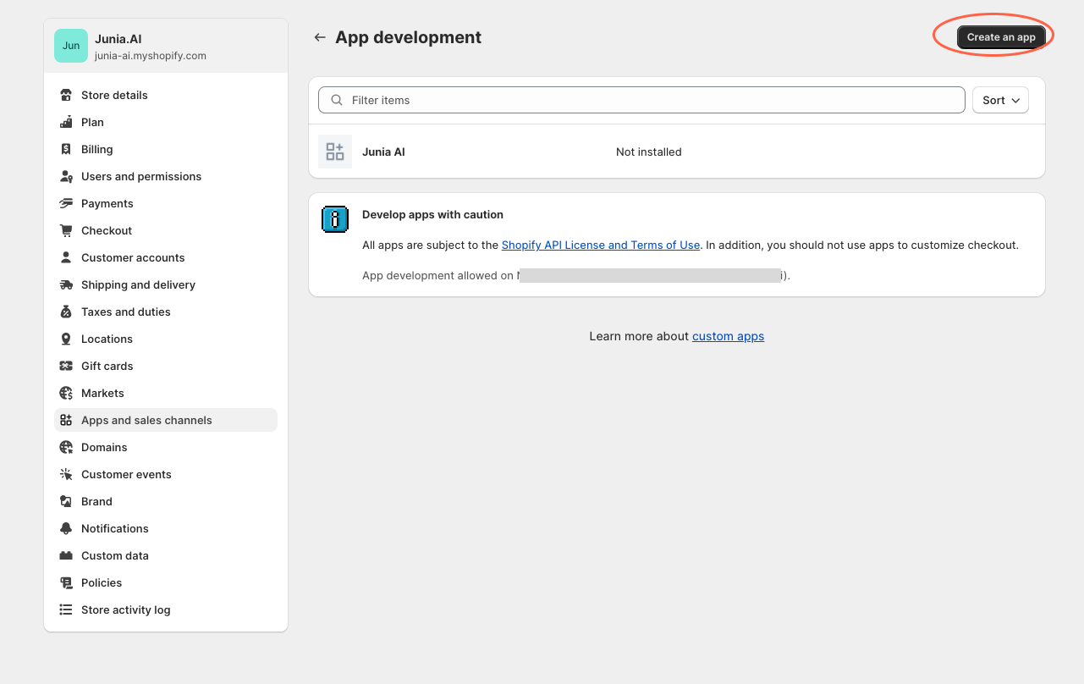The width and height of the screenshot is (1084, 684).
Task: Select the Checkout cart icon
Action: click(66, 230)
